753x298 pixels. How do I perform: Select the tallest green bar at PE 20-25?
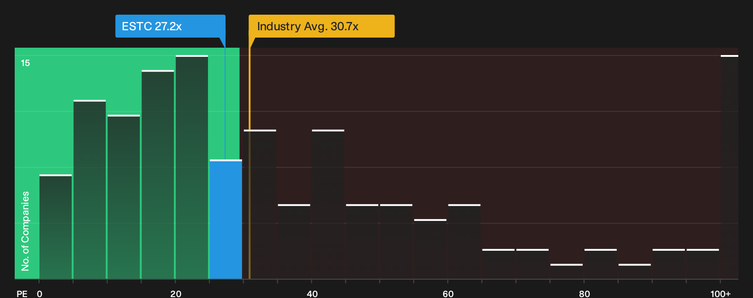pos(192,167)
